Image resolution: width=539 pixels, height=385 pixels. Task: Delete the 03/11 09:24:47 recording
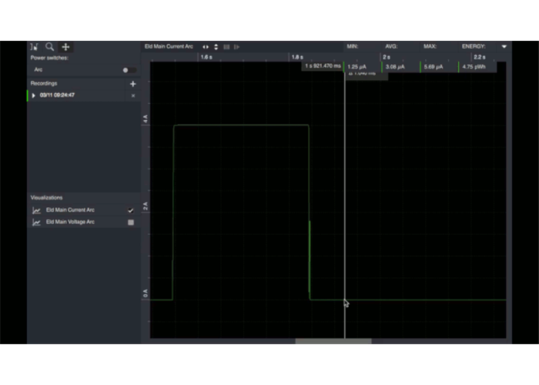click(x=132, y=95)
